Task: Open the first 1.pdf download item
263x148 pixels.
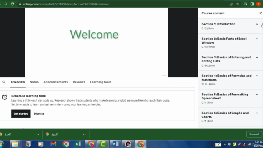Action: point(7,134)
